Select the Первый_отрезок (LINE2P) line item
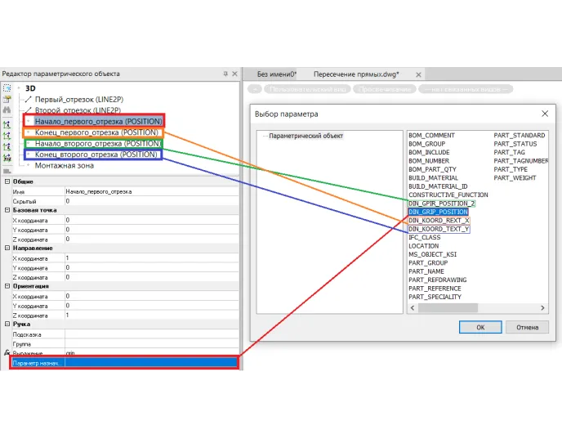 click(x=79, y=100)
